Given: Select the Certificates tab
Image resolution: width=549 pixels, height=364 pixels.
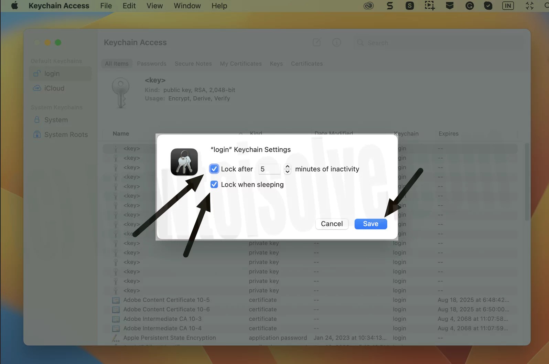Looking at the screenshot, I should (x=307, y=64).
